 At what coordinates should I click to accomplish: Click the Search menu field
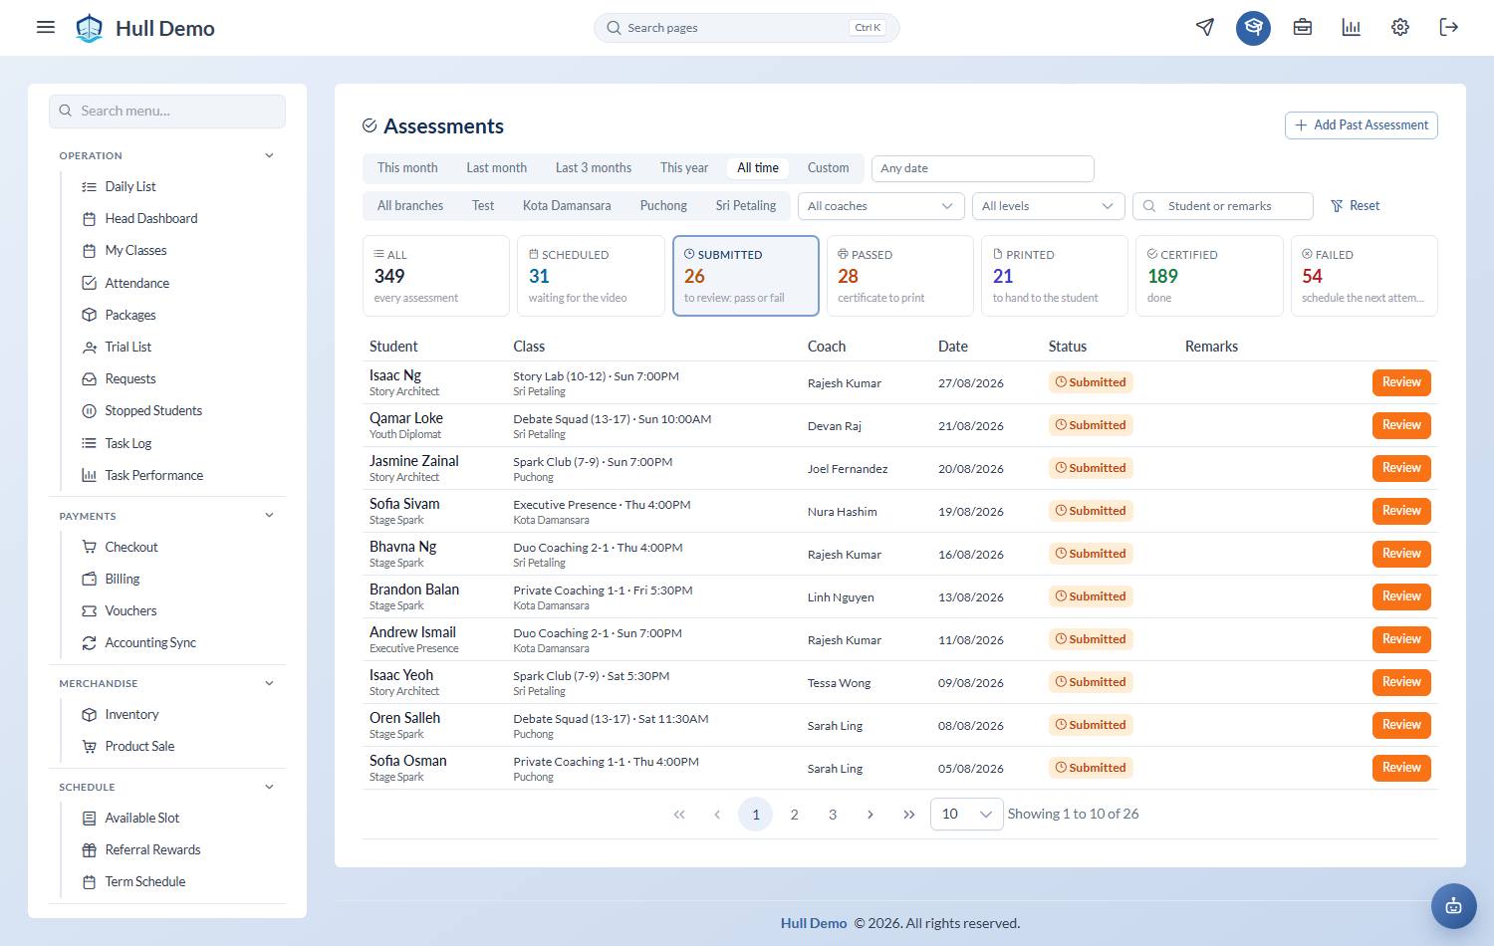click(x=167, y=112)
